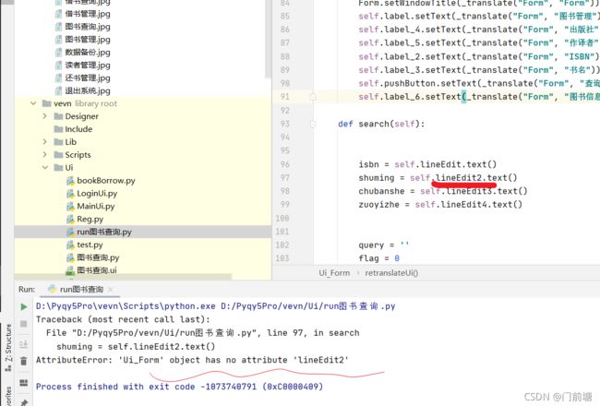This screenshot has width=600, height=406.
Task: Click the fold marker on line 91
Action: [x=313, y=97]
